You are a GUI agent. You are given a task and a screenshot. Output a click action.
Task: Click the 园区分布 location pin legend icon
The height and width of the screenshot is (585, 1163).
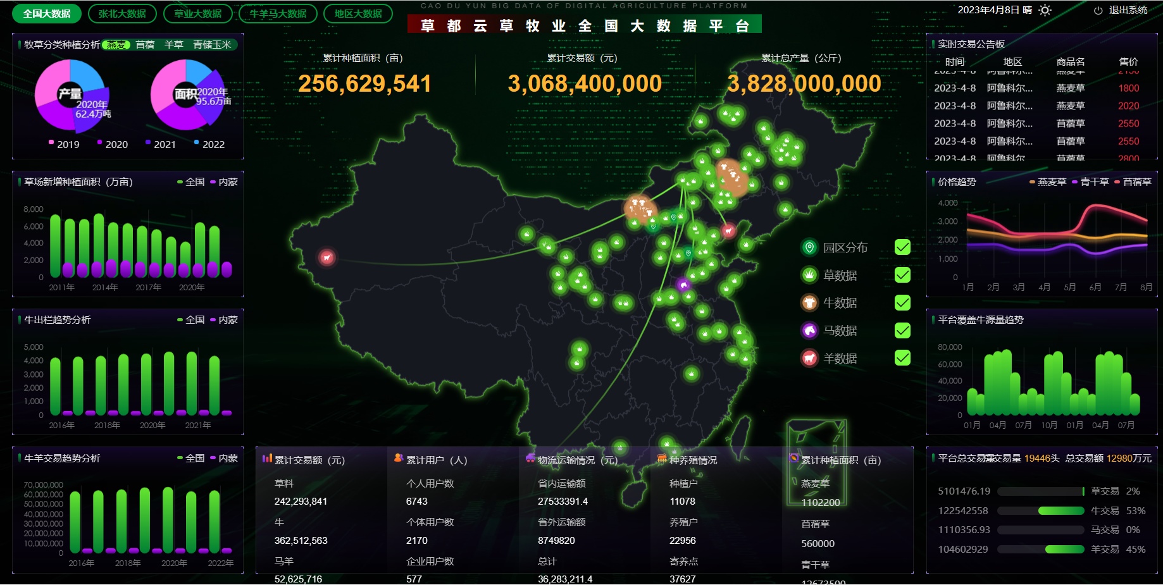[809, 247]
